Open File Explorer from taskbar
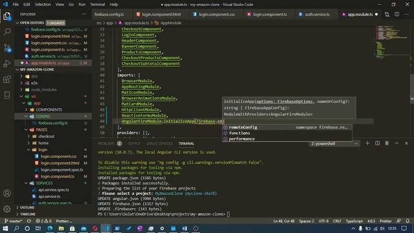This screenshot has height=233, width=414. tap(61, 228)
